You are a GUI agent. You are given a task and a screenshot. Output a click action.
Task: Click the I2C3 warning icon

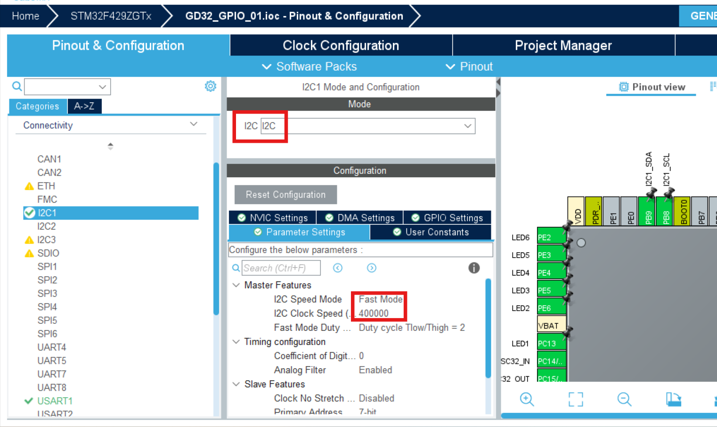[x=29, y=240]
